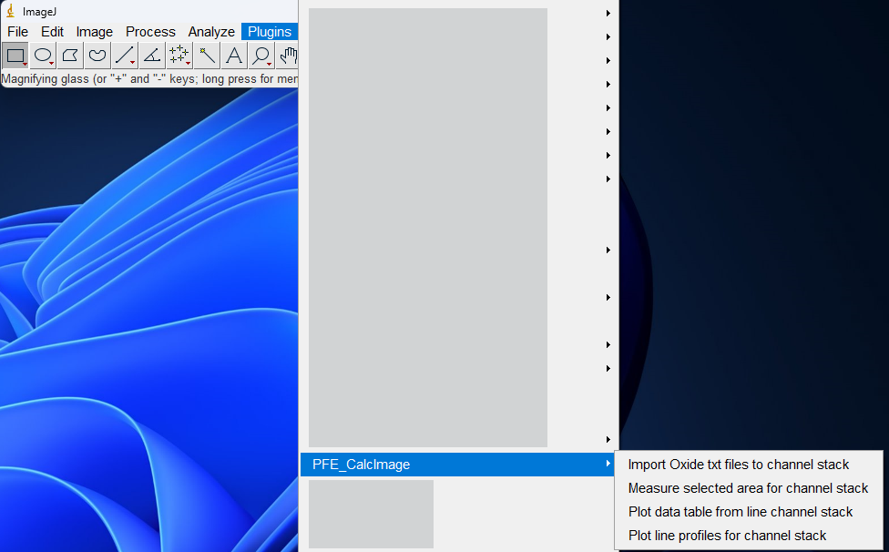Open the Edit menu
Image resolution: width=889 pixels, height=552 pixels.
point(52,32)
